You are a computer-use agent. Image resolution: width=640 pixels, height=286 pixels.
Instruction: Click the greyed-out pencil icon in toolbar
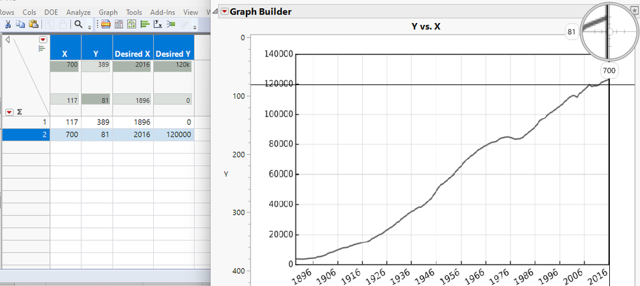tap(185, 24)
